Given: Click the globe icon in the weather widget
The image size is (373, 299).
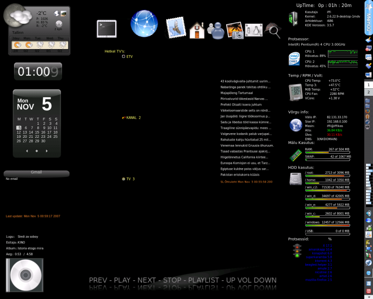Looking at the screenshot, I should pos(56,14).
